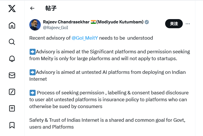Open Notifications bell icon
Viewport: 203px width, 136px height.
point(12,58)
